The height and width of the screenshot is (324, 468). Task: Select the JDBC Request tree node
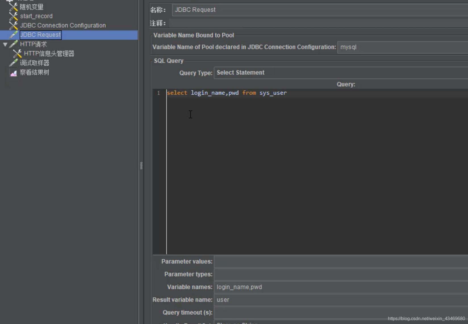tap(40, 35)
